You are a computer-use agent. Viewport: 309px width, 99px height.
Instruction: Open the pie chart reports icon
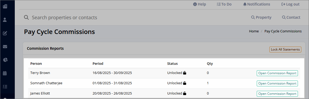click(5, 60)
